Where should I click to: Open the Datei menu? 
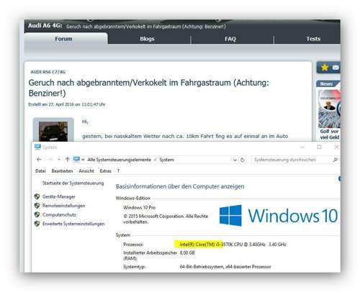point(40,171)
